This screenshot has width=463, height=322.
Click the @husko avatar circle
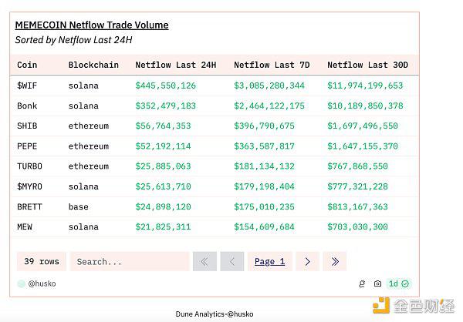coord(22,283)
